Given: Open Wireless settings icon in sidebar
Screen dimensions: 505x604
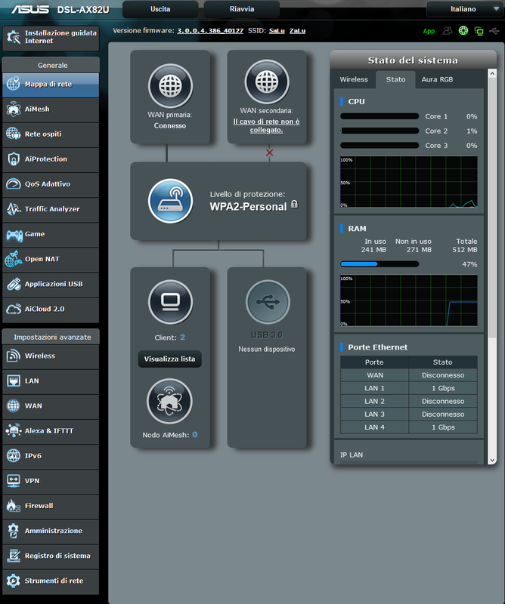Looking at the screenshot, I should click(x=13, y=356).
